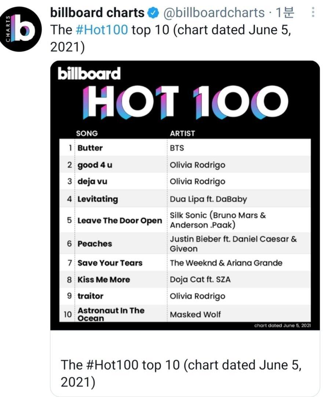This screenshot has height=397, width=330.
Task: Click the Leave The Door Open title
Action: pyautogui.click(x=120, y=221)
